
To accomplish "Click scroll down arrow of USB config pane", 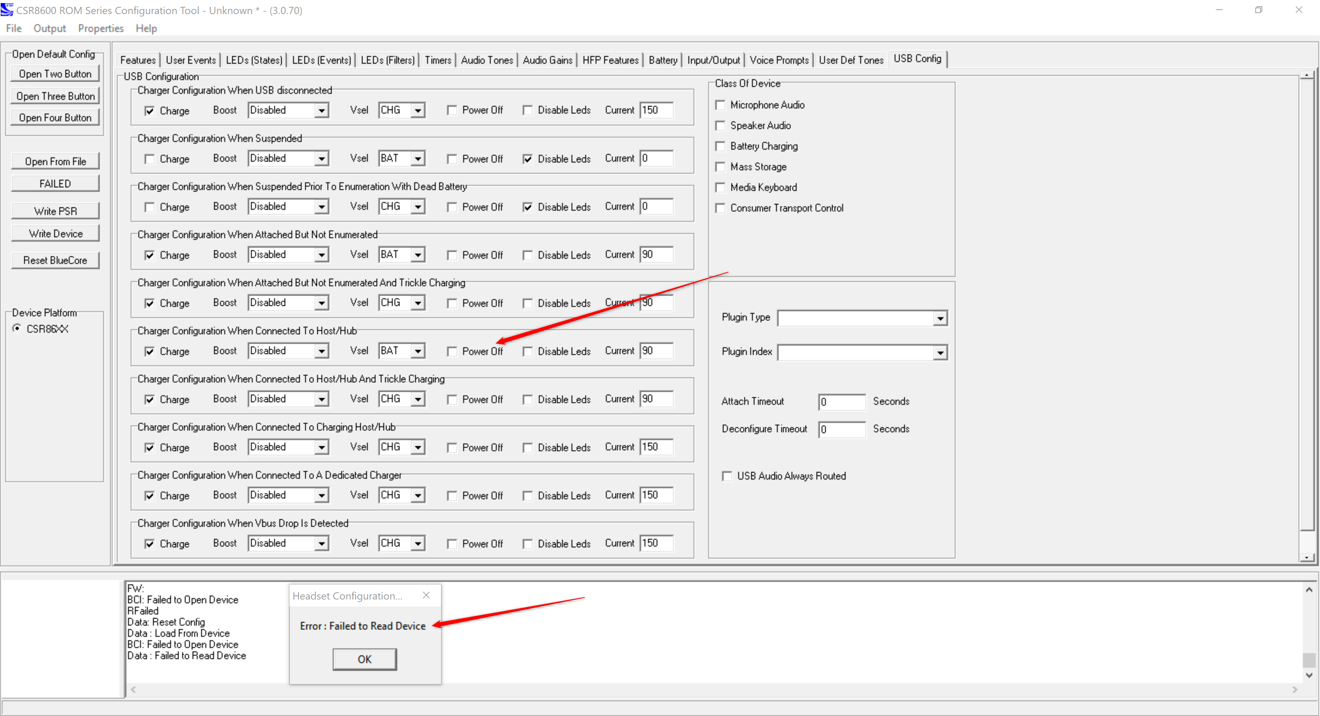I will [x=1307, y=557].
